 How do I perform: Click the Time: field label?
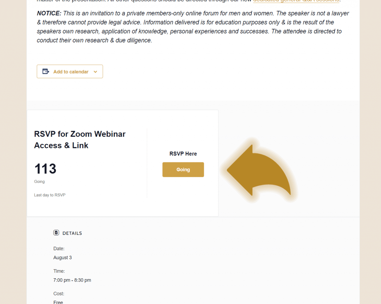(x=59, y=271)
